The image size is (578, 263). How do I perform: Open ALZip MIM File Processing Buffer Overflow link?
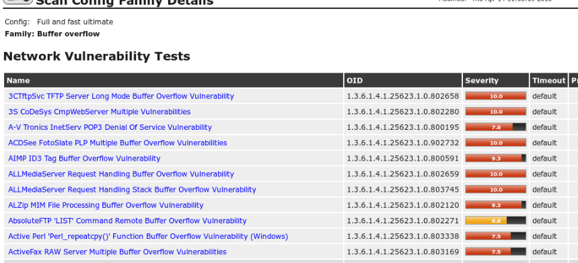106,204
